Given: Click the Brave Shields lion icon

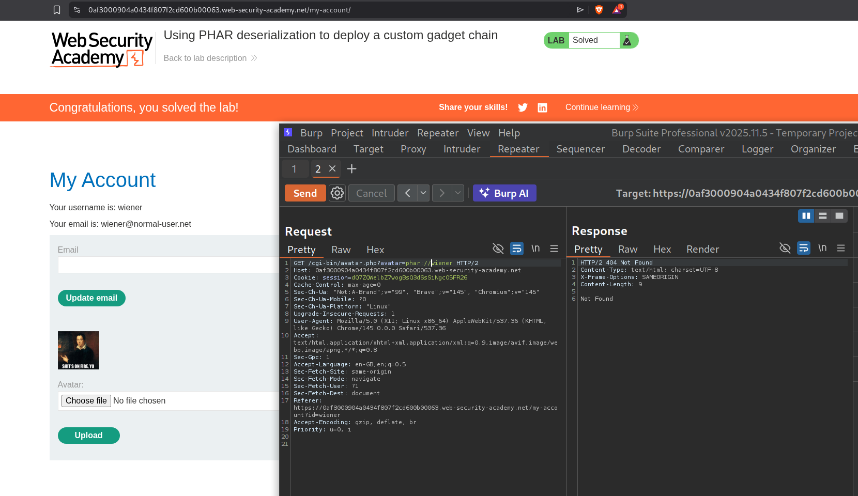Looking at the screenshot, I should (599, 10).
